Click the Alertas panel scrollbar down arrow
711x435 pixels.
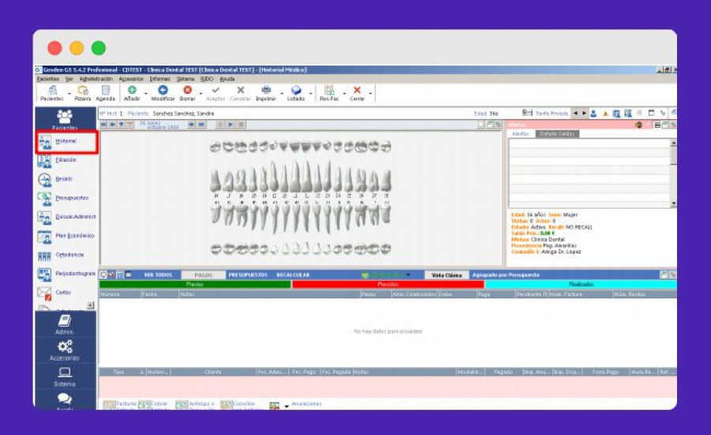tap(673, 204)
